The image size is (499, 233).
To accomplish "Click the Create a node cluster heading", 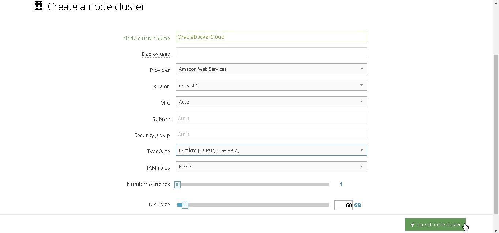I will 96,6.
